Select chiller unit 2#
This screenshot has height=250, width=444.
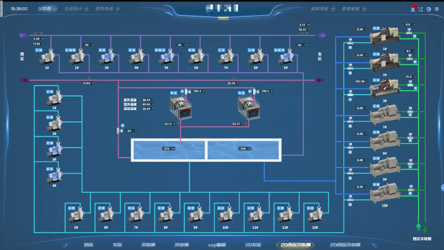tap(385, 63)
